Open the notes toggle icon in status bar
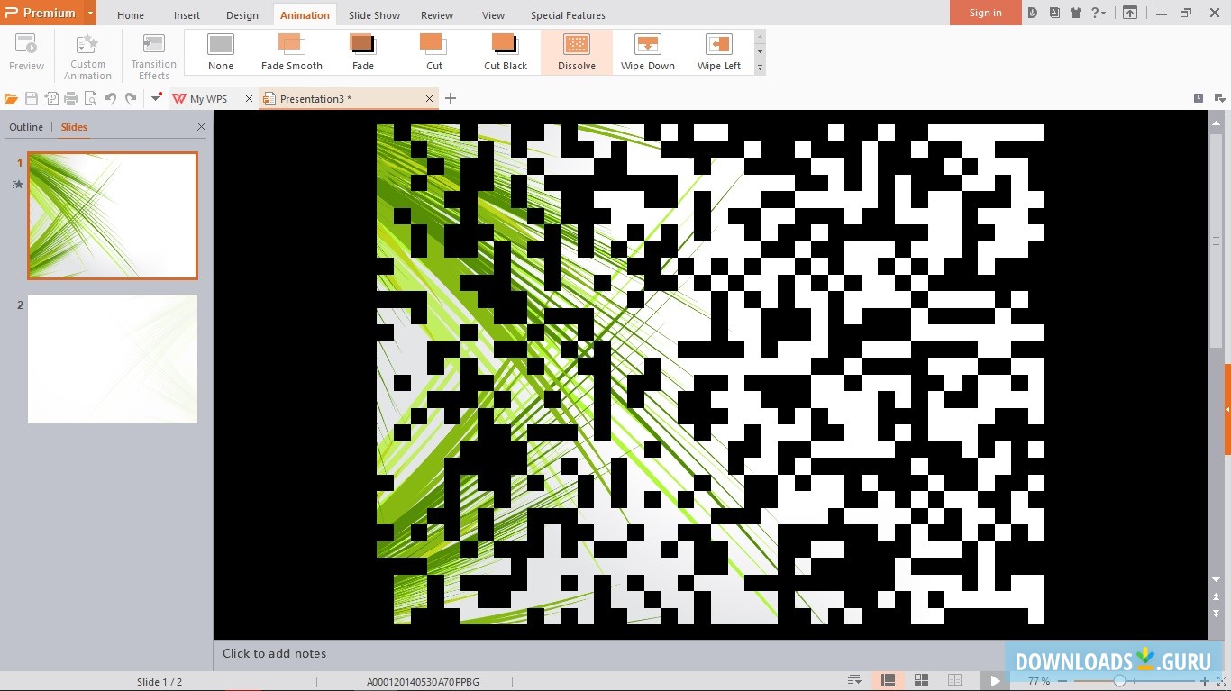 [x=854, y=681]
